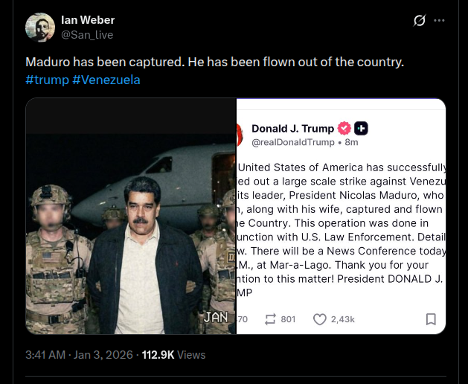Select the Donald J. Trump name
The height and width of the screenshot is (384, 468).
[292, 128]
